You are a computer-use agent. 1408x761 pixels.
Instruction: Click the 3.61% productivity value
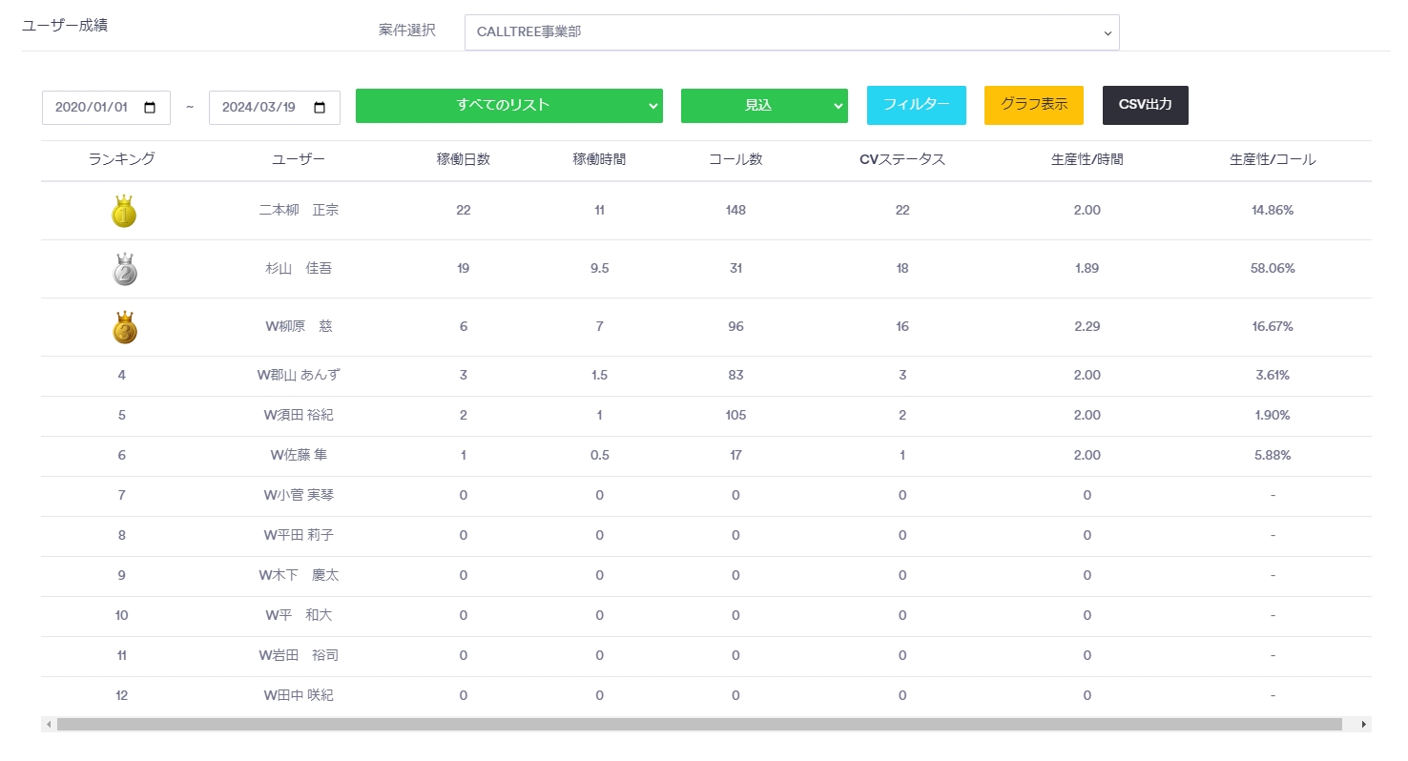(1273, 376)
